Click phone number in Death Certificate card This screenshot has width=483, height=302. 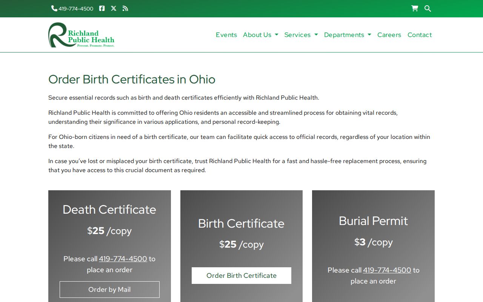coord(123,259)
